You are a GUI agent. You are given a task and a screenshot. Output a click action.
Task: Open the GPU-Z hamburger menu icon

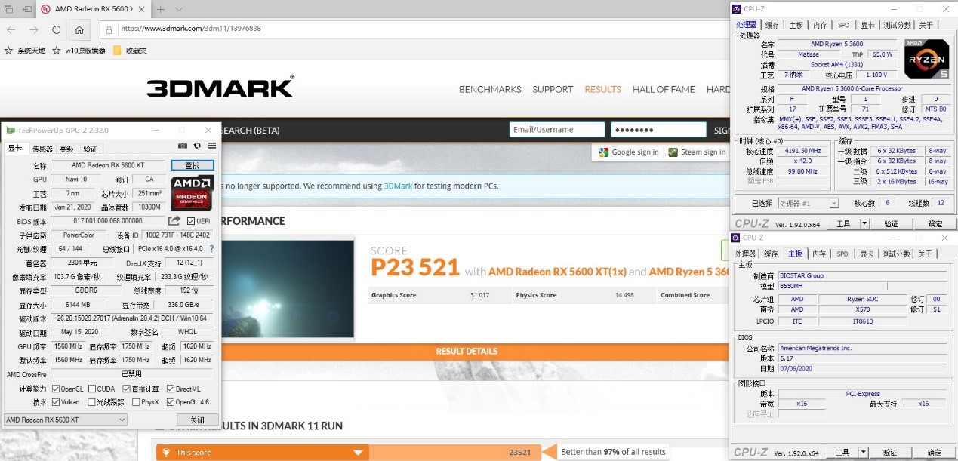(x=212, y=146)
